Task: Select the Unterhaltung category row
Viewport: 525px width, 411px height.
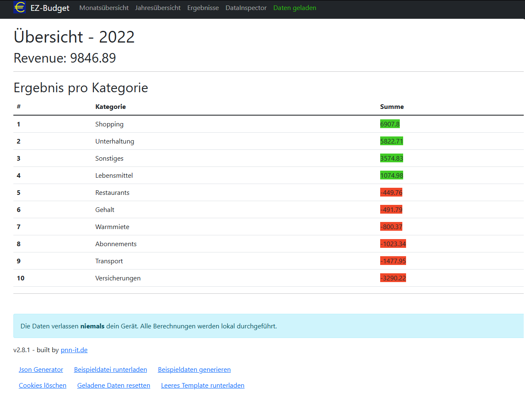Action: tap(115, 141)
